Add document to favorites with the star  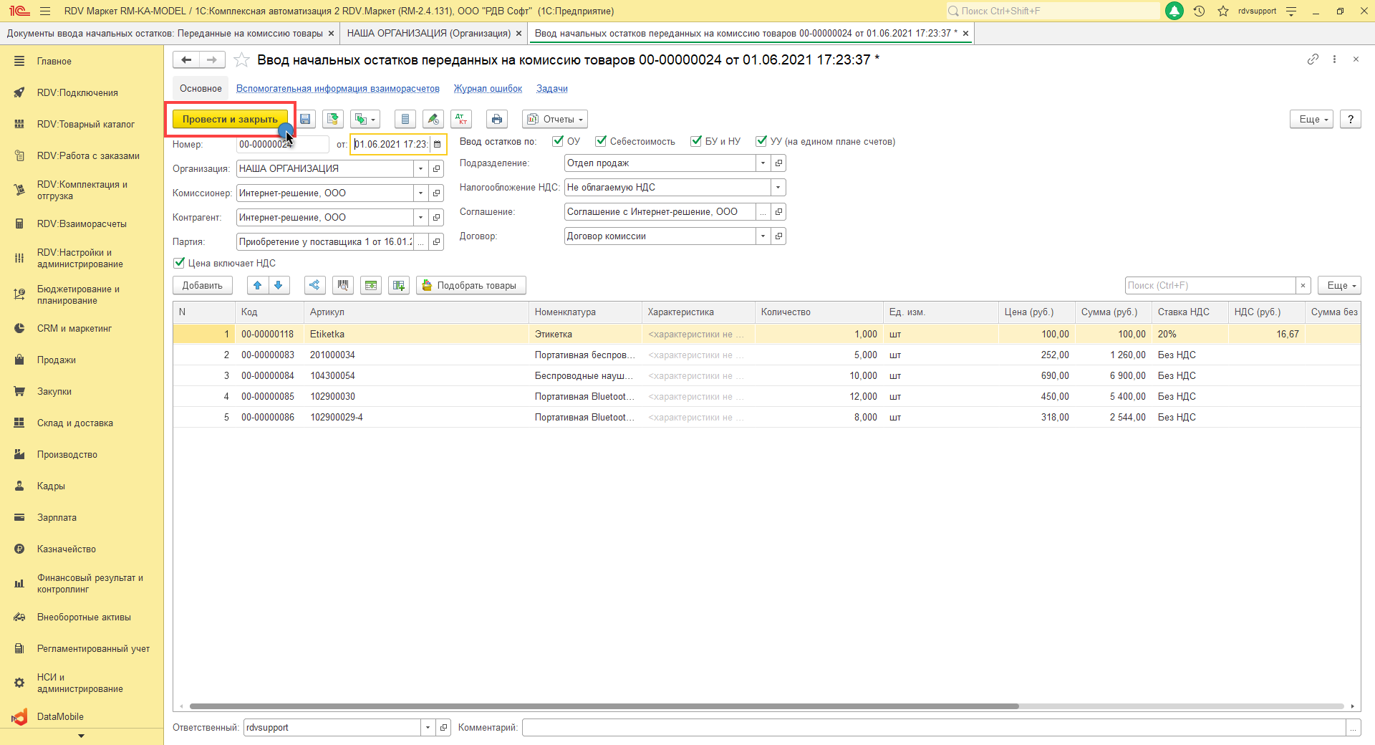coord(242,60)
